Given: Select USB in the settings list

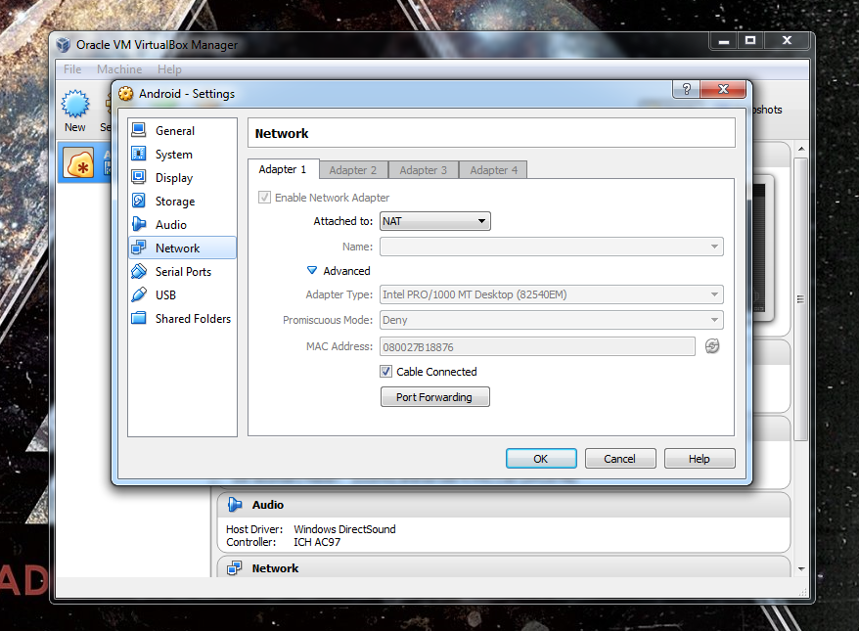Looking at the screenshot, I should coord(182,295).
